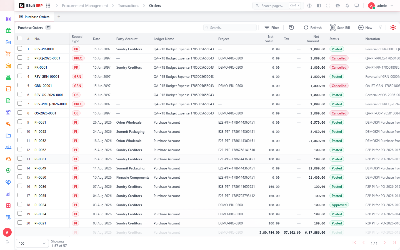
Task: Check the box beside PI-0024
Action: click(20, 204)
